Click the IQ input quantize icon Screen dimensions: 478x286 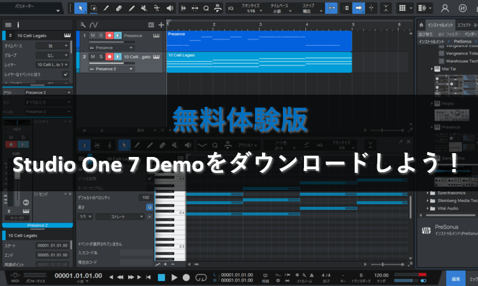(231, 8)
